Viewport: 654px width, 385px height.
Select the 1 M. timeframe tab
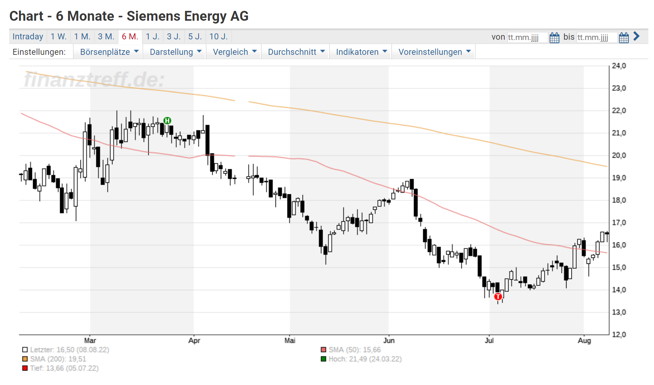[82, 37]
